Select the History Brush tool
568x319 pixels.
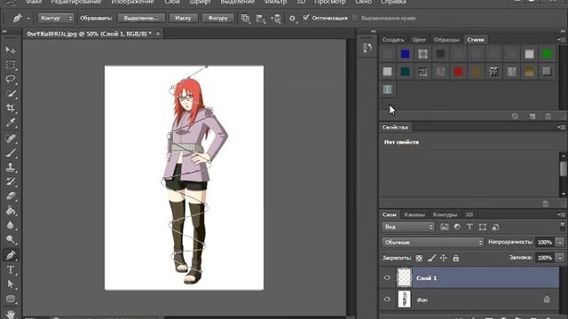(x=11, y=181)
